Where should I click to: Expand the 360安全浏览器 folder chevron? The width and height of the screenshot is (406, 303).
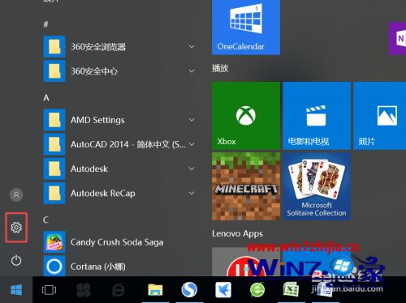tap(192, 47)
